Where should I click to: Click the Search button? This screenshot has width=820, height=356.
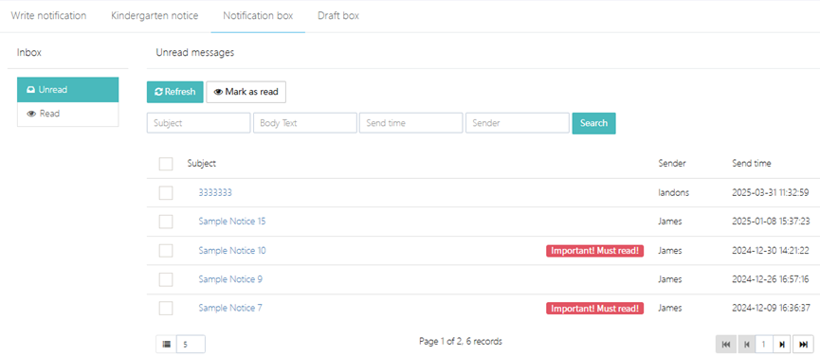(593, 123)
